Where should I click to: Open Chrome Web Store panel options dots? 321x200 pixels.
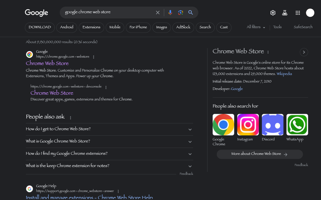click(268, 52)
